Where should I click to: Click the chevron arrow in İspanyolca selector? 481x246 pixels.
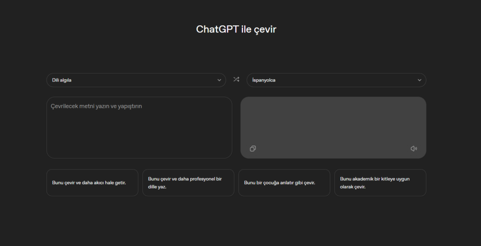419,80
